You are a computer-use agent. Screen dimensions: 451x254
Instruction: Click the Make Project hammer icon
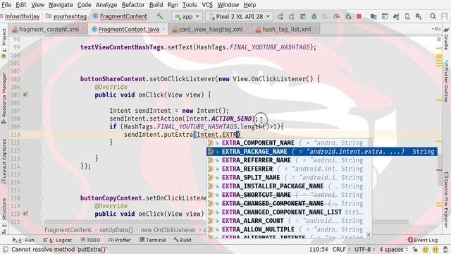pyautogui.click(x=160, y=16)
